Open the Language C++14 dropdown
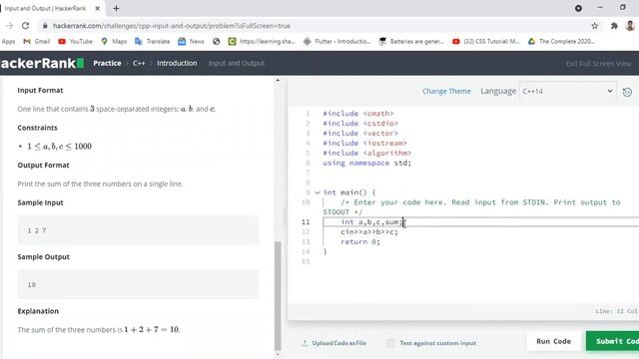 567,91
